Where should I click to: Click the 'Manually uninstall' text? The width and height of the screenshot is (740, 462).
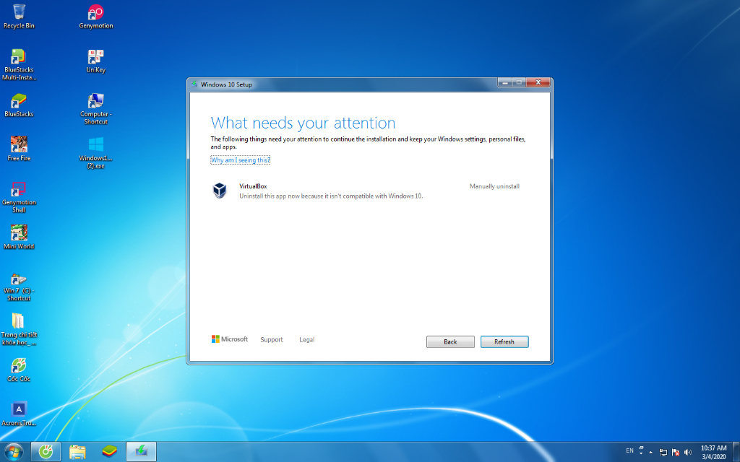tap(494, 186)
